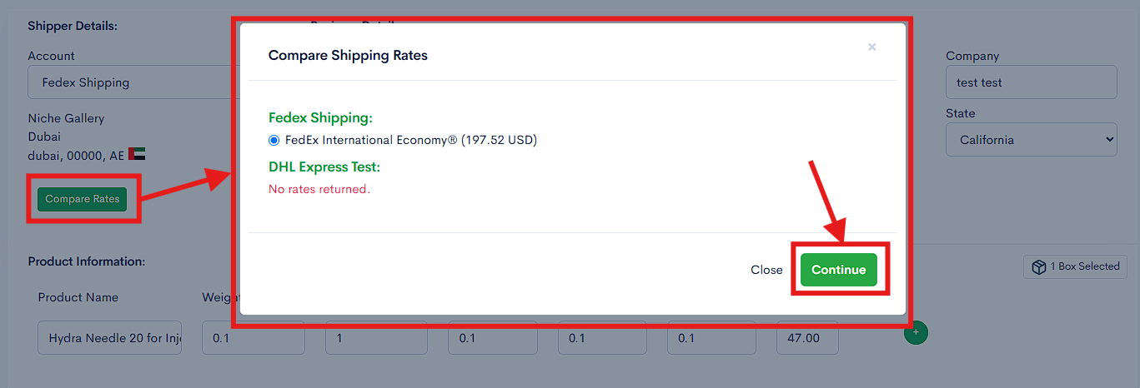The height and width of the screenshot is (388, 1140).
Task: Click the Compare Rates button
Action: point(82,199)
